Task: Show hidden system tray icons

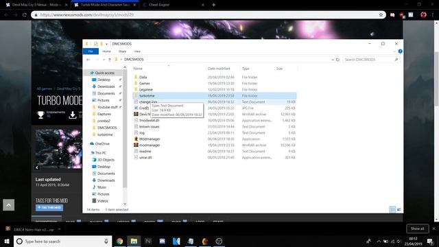Action: click(x=379, y=241)
